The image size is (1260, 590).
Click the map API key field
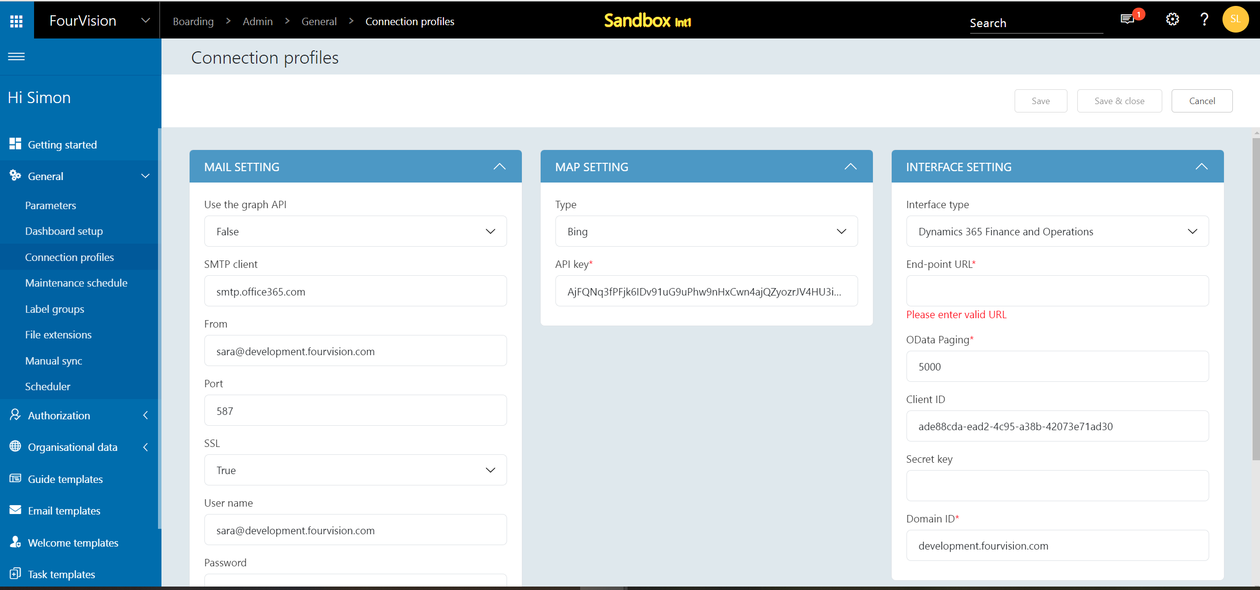click(707, 291)
